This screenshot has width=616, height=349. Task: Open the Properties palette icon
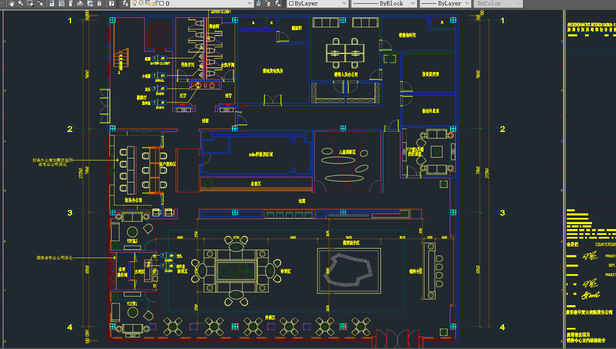(52, 3)
